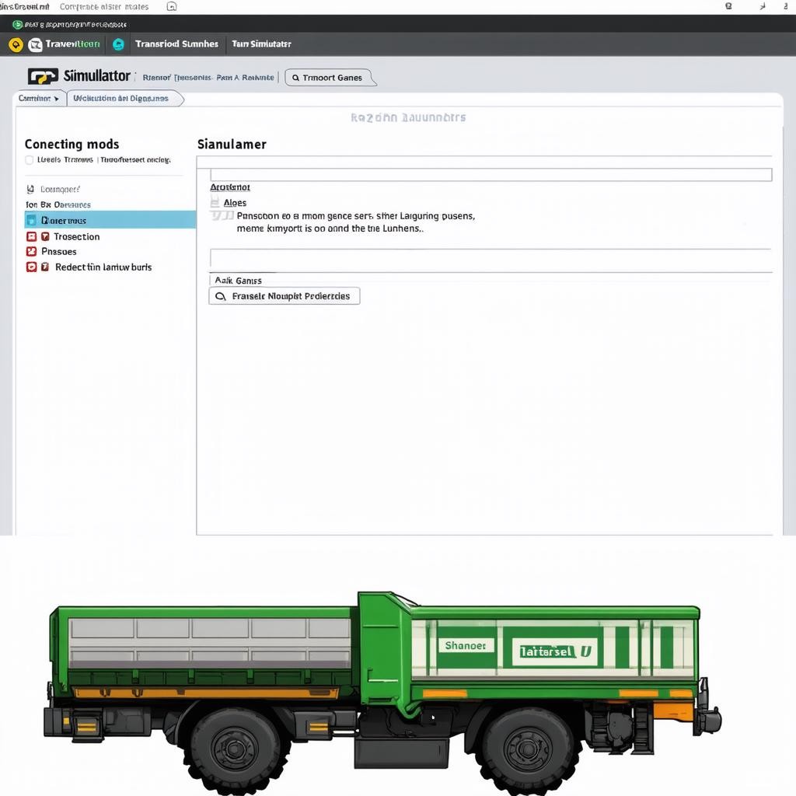Toggle the checkbox under Conecting mods
Viewport: 796px width, 796px height.
[x=30, y=160]
